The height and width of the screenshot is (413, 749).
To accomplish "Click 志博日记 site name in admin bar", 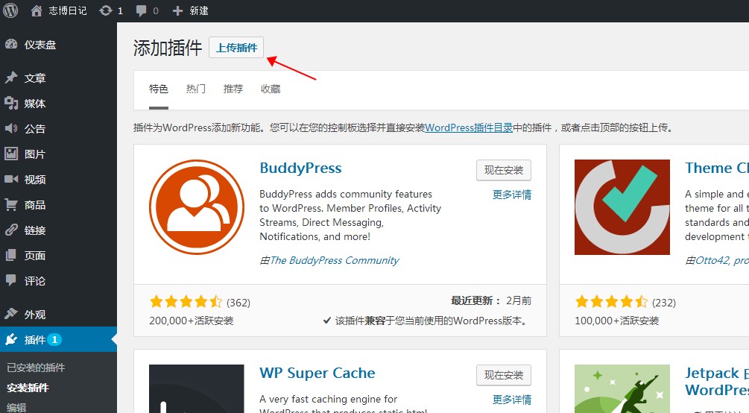I will pos(67,10).
